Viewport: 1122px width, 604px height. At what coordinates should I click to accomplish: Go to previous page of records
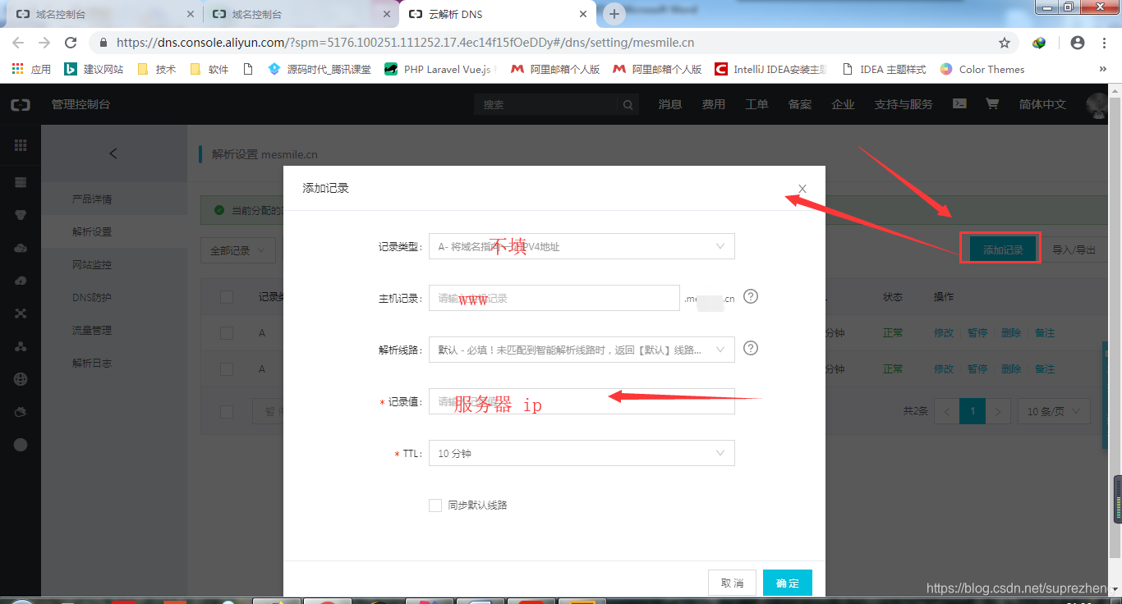coord(947,411)
